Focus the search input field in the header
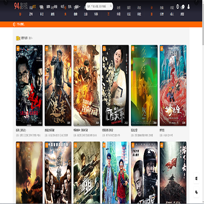 [x=97, y=6]
